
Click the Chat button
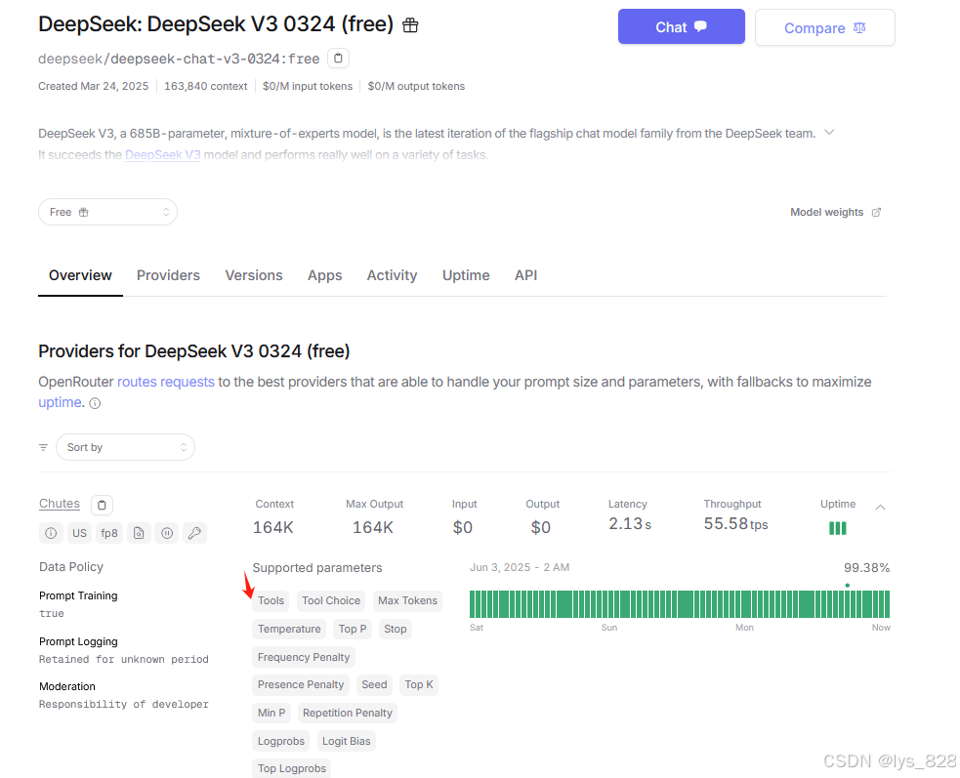click(682, 27)
